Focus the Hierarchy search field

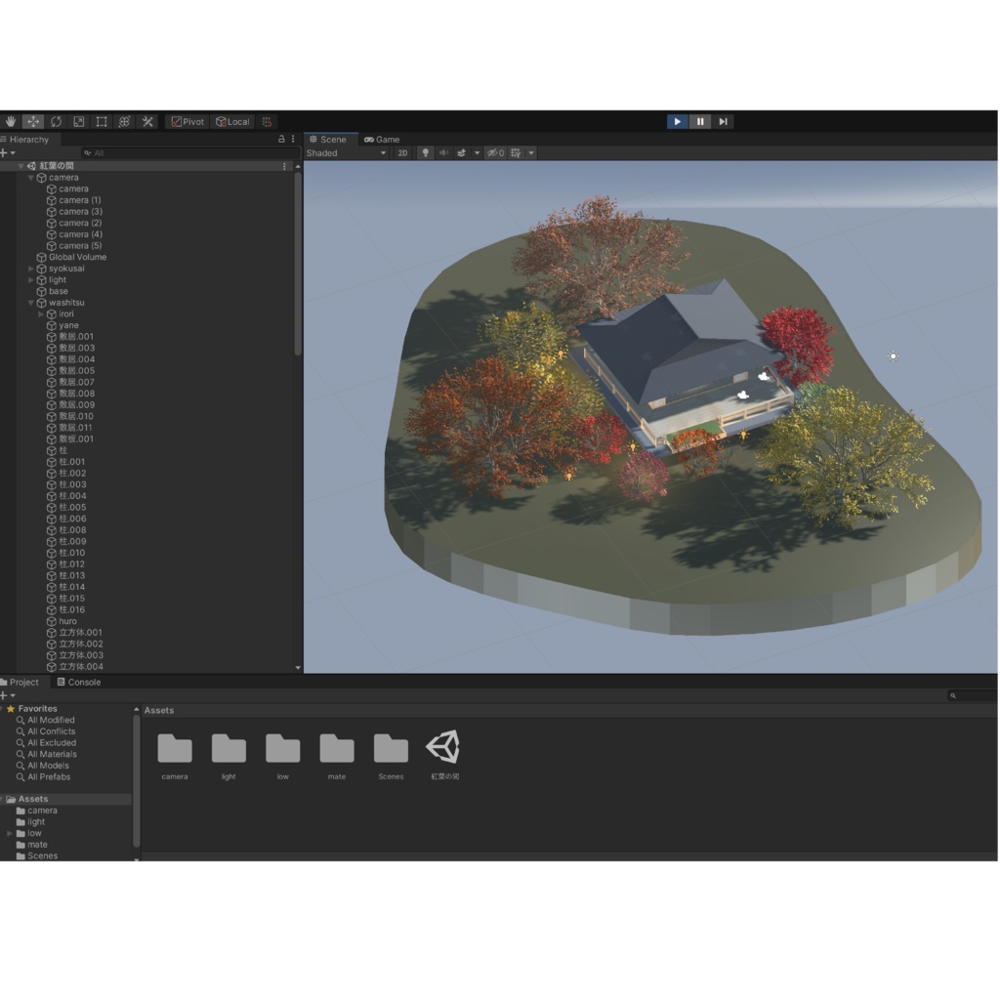[190, 153]
